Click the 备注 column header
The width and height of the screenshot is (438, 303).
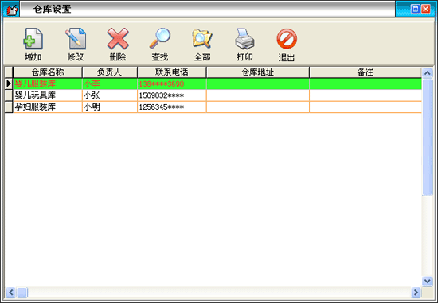click(x=366, y=72)
